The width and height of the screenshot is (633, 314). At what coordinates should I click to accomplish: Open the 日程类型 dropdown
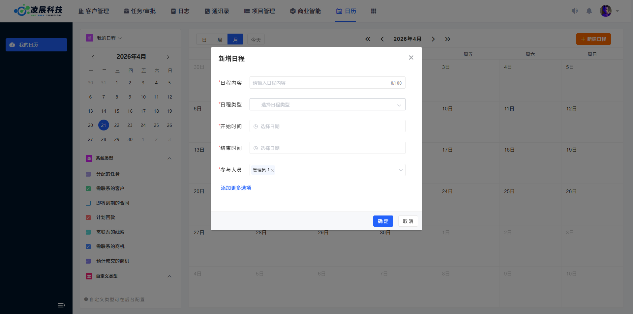pyautogui.click(x=327, y=104)
